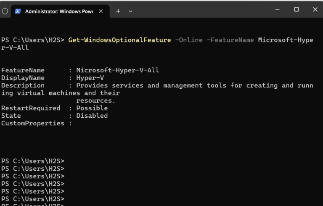Image resolution: width=323 pixels, height=206 pixels.
Task: Open the new tab profile dropdown chevron
Action: (x=130, y=11)
